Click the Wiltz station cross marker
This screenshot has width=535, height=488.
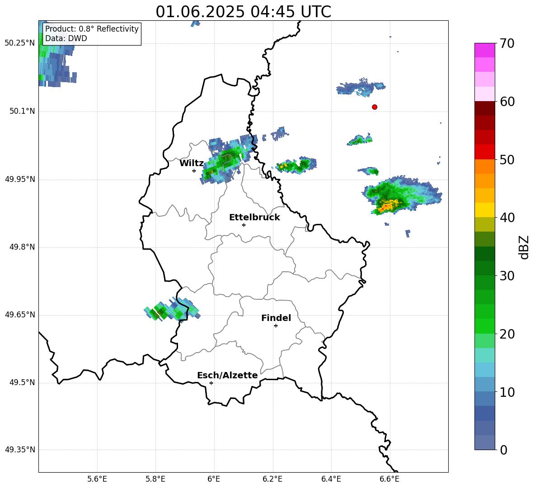194,171
